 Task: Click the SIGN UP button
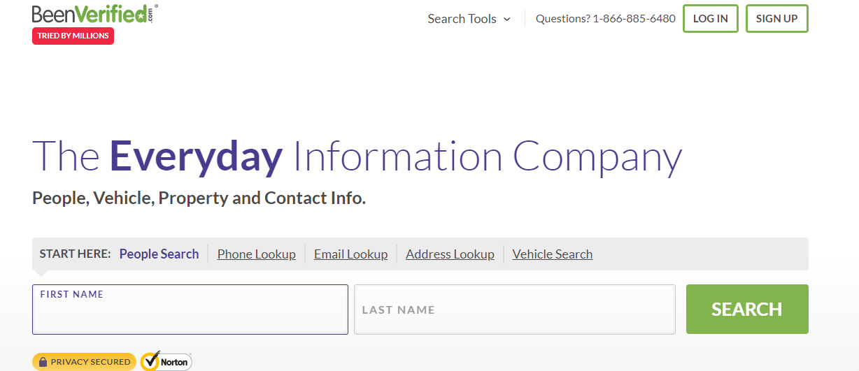click(x=777, y=19)
